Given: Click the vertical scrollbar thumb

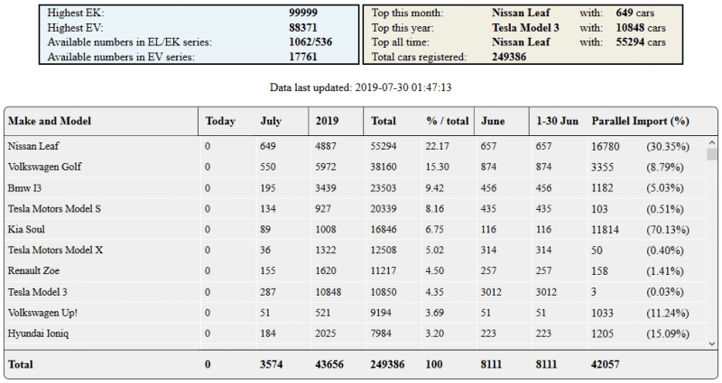Looking at the screenshot, I should tap(712, 154).
